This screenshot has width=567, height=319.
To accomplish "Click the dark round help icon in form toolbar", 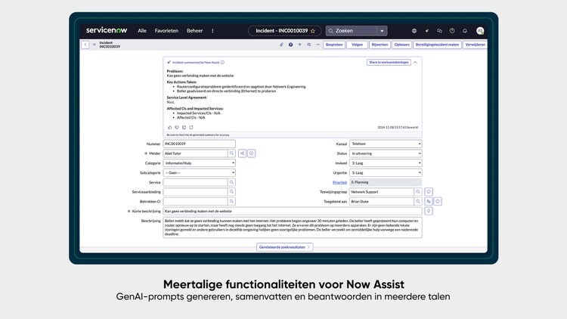I will coord(291,45).
